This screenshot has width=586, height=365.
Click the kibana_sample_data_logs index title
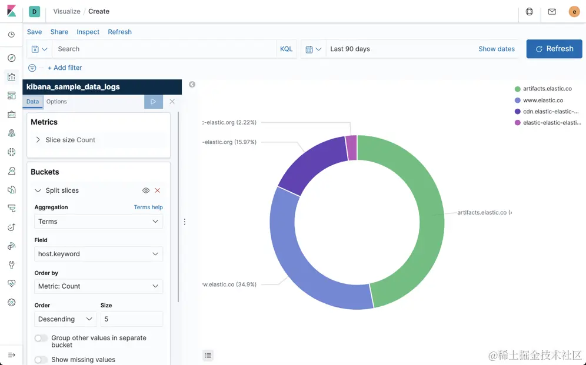73,87
